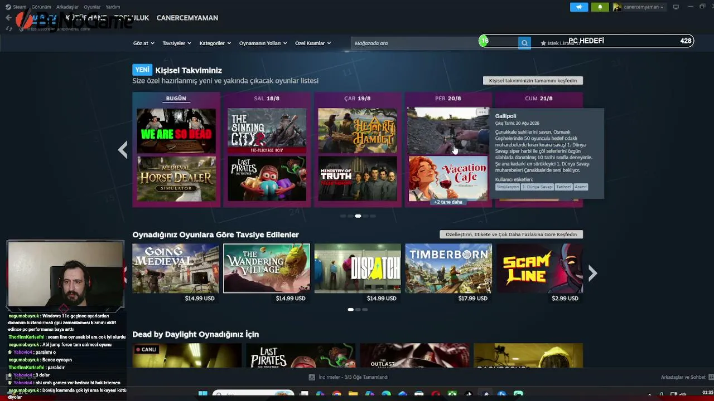Open the Going Medieval game card
Screen dimensions: 714x401
coord(176,268)
